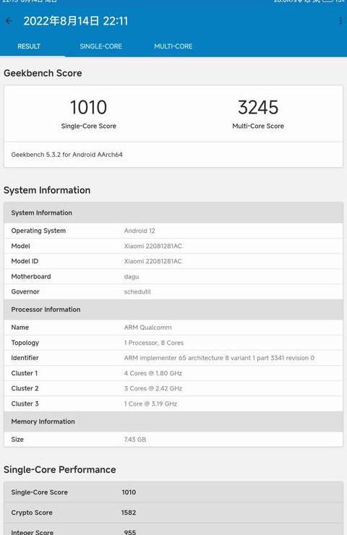
Task: Select the Model ID row
Action: coord(173,262)
